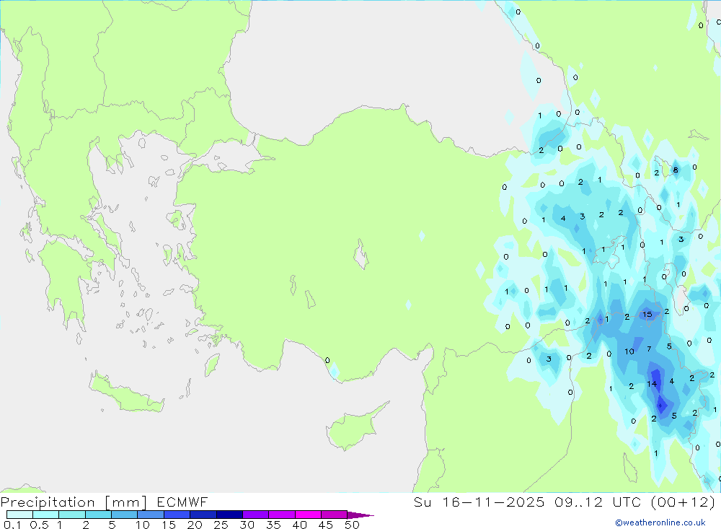
Task: Click the weatheronline.co.uk copyright link
Action: 660,523
